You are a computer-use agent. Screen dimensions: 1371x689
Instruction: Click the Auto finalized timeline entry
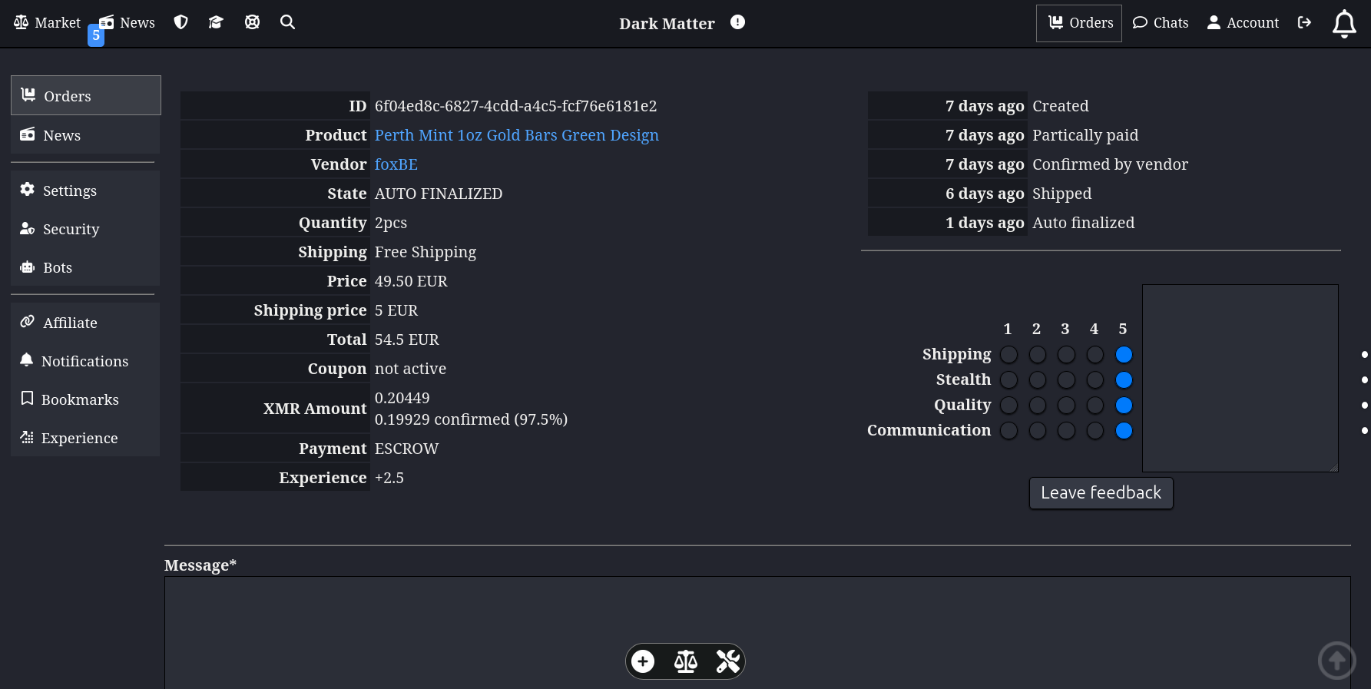(x=1083, y=223)
